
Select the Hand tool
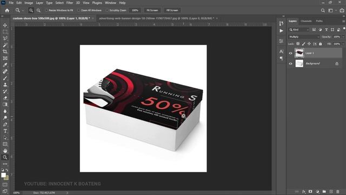tap(5, 151)
